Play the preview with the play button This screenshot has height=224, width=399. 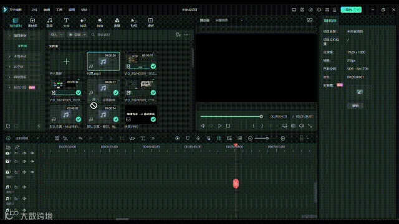tap(219, 126)
